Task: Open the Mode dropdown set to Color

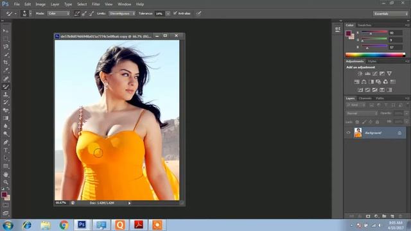Action: click(x=58, y=13)
